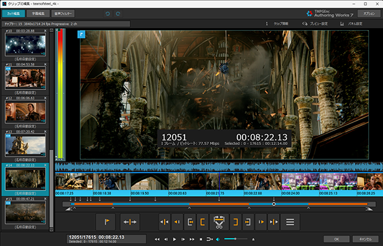Screen dimensions: 383x246
Task: Click the audio waveform strip
Action: [219, 167]
